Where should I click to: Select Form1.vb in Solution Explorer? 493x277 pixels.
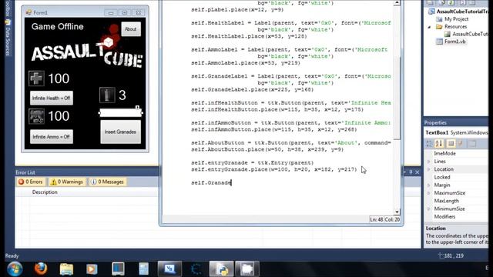click(451, 42)
